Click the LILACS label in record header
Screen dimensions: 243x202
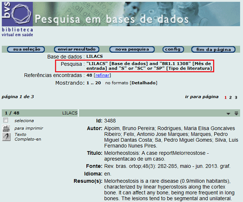coord(70,113)
